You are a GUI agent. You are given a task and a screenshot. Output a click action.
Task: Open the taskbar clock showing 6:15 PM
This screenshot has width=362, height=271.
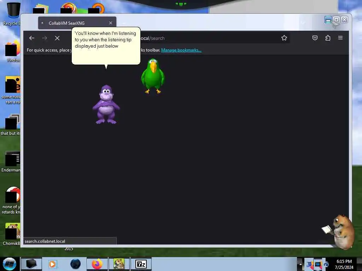pyautogui.click(x=344, y=264)
